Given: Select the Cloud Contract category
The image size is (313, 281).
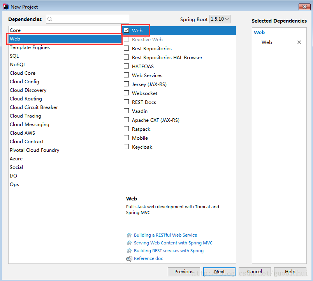Looking at the screenshot, I should (65, 142).
